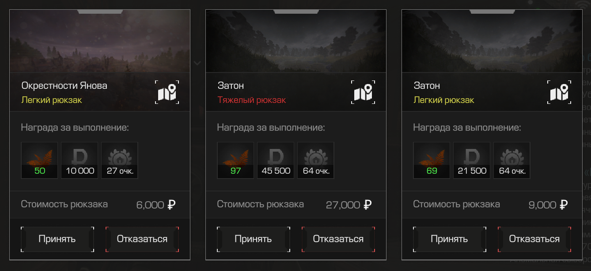
Task: Click the landscape image of the third card
Action: [492, 41]
